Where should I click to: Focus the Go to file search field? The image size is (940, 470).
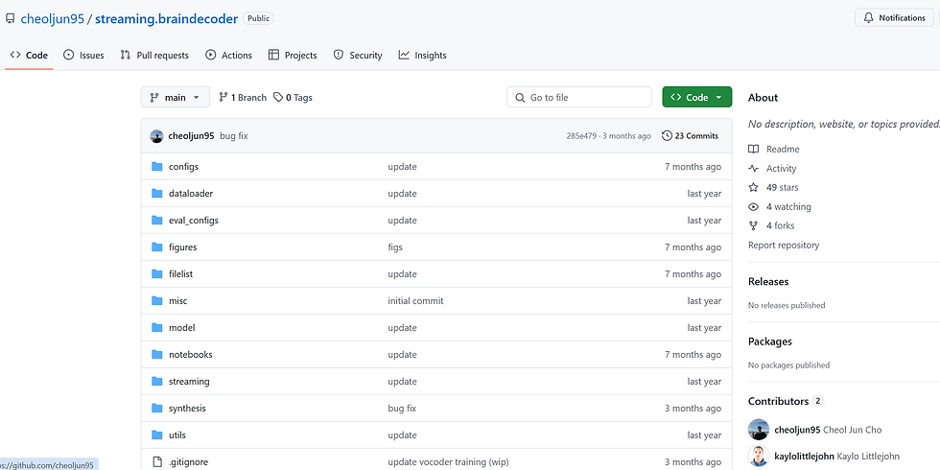click(579, 97)
